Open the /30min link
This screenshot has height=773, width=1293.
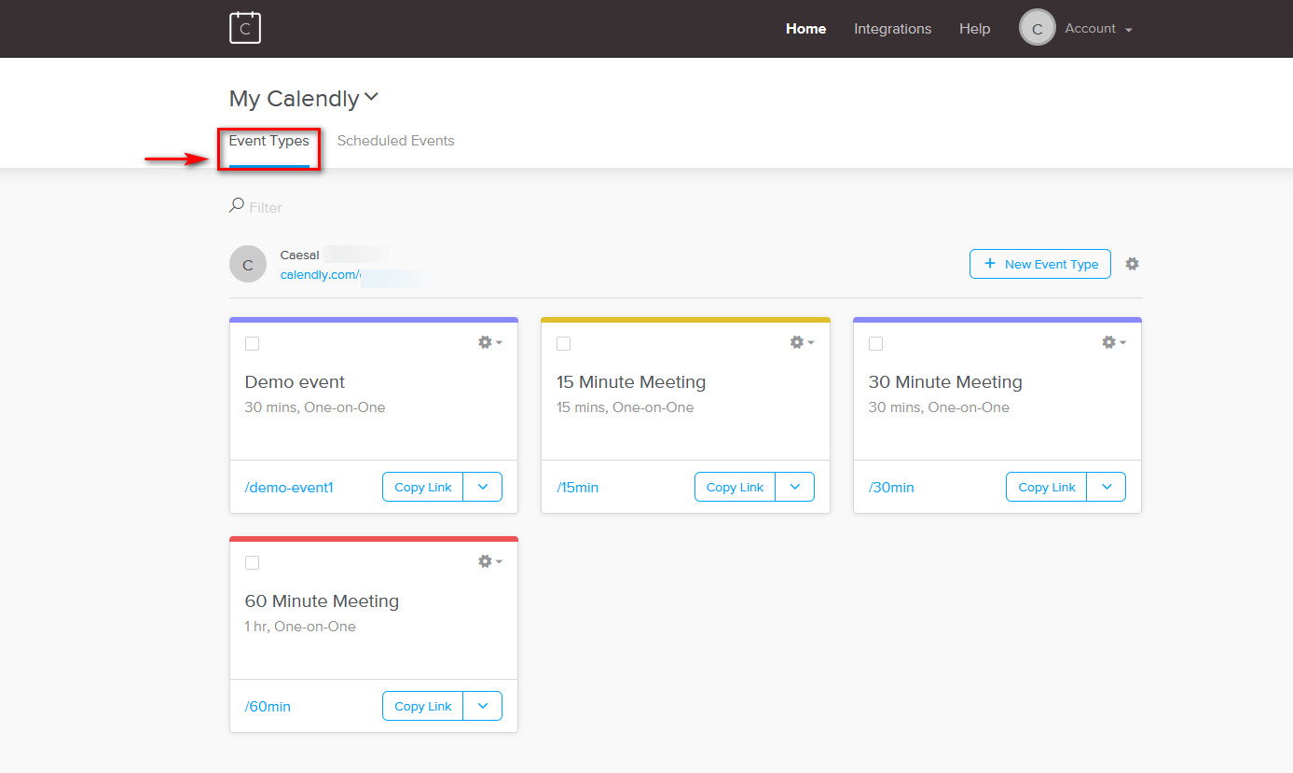[x=891, y=488]
